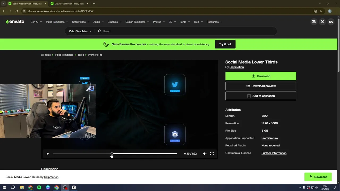Expand the Resources menu
The width and height of the screenshot is (340, 191).
tap(214, 22)
